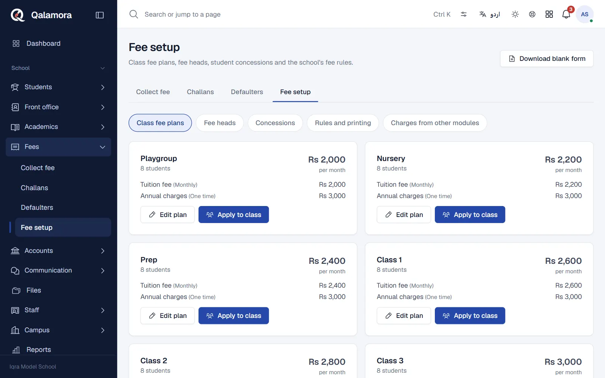The height and width of the screenshot is (378, 605).
Task: Go to Dashboard in sidebar
Action: coord(59,43)
